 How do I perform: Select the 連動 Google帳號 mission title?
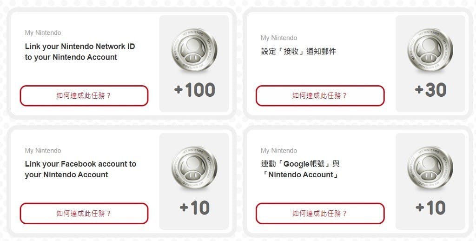[x=300, y=169]
